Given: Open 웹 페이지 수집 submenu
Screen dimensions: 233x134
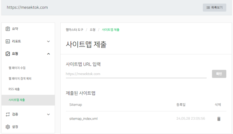Looking at the screenshot, I should [17, 68].
